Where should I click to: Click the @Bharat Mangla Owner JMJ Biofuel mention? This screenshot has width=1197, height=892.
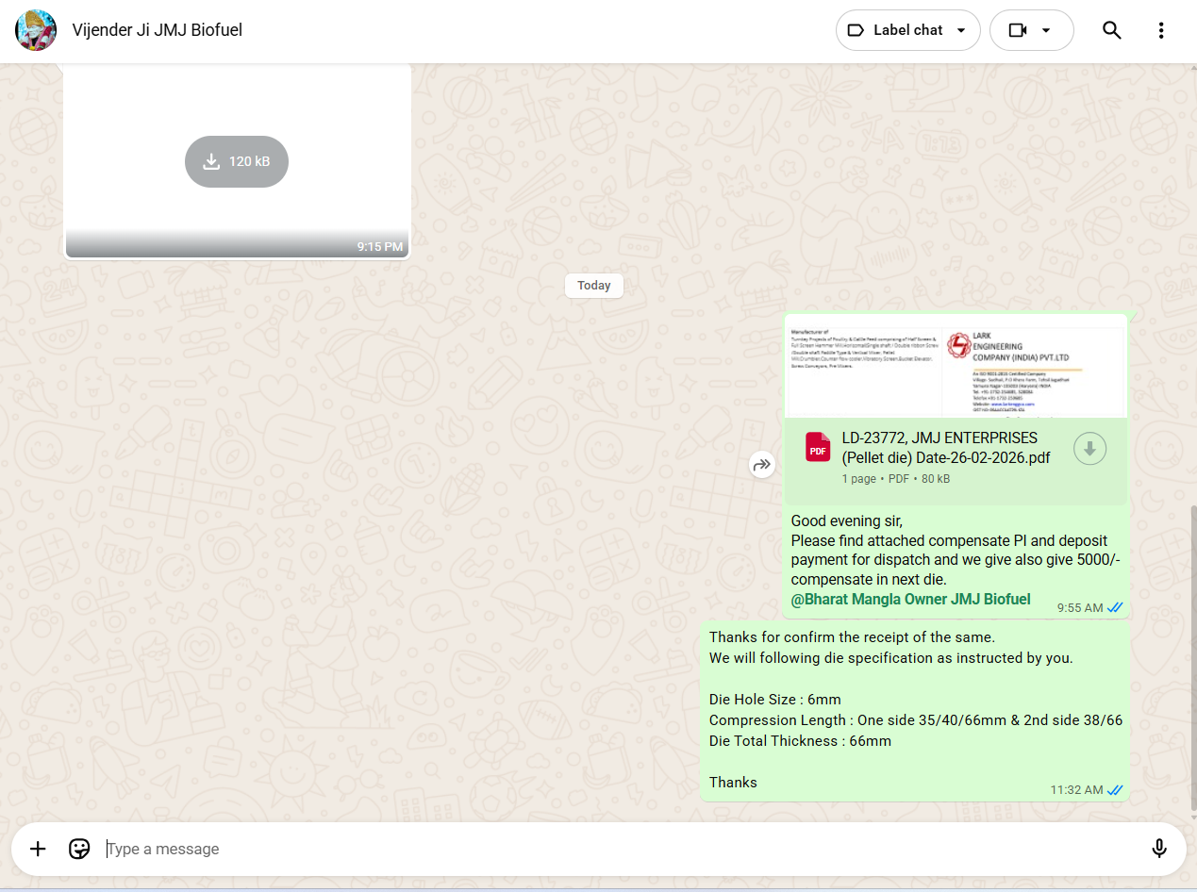pos(910,600)
